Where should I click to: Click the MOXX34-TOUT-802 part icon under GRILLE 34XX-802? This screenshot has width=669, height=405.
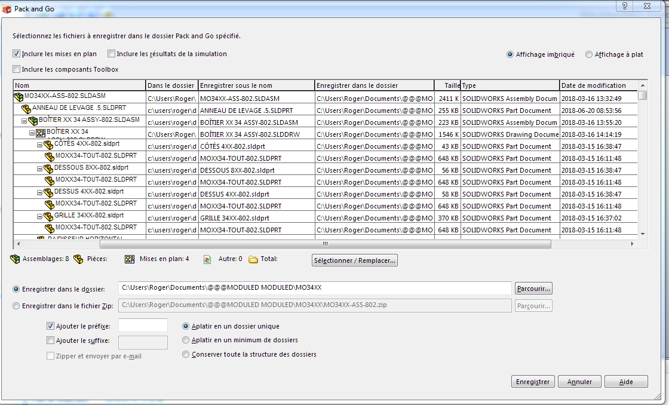click(50, 229)
